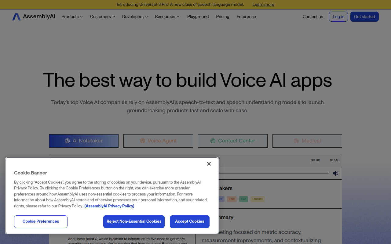
Task: Expand the Products dropdown
Action: (x=72, y=16)
